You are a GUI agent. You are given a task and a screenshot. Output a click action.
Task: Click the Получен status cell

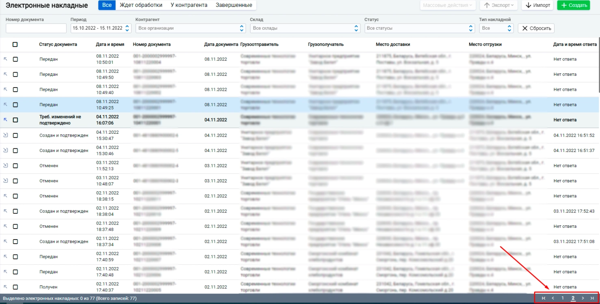click(x=48, y=287)
